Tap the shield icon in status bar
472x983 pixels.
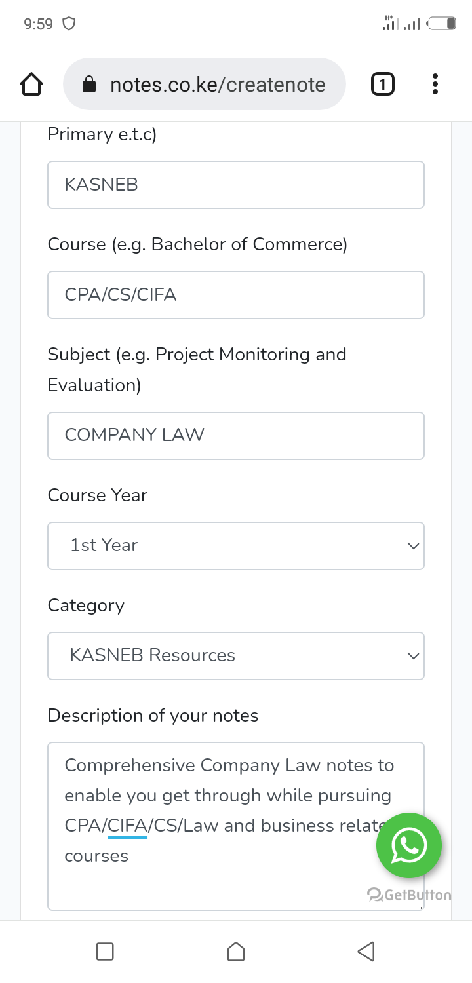tap(68, 24)
